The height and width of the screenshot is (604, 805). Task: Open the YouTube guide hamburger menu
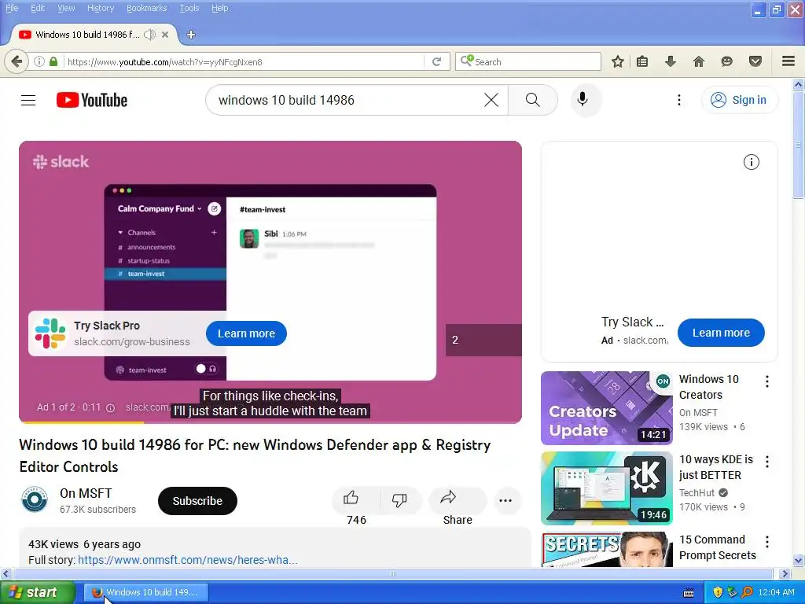(x=28, y=100)
